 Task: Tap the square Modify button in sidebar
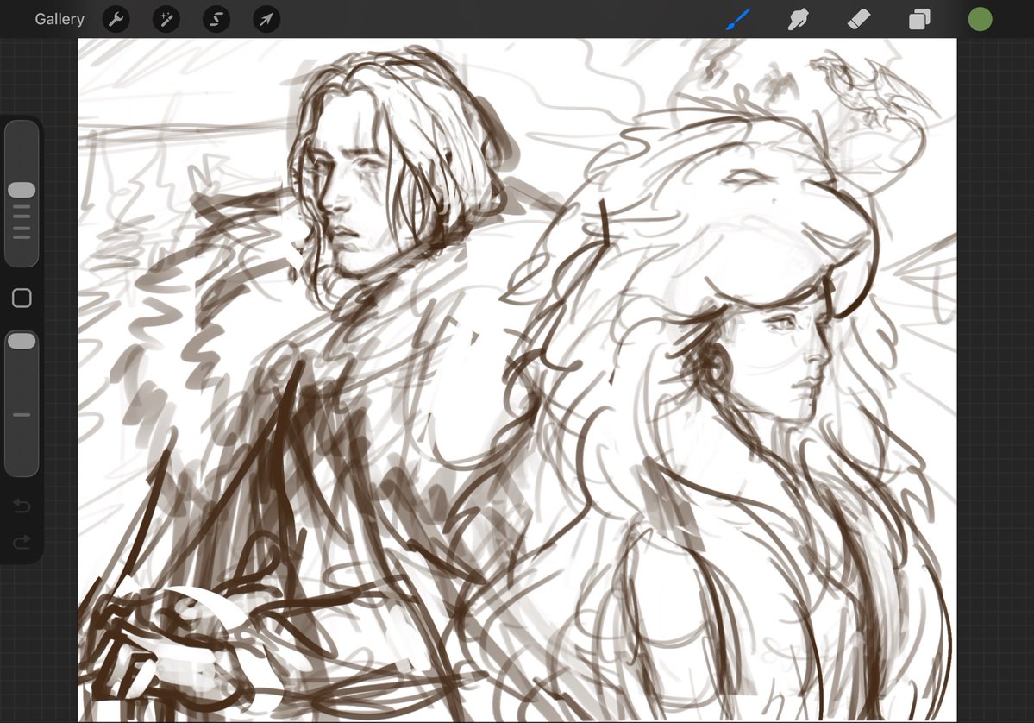pos(22,299)
